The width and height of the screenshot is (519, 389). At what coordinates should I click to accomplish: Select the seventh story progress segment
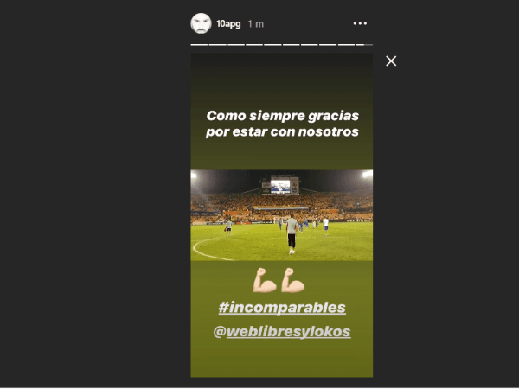[x=310, y=44]
